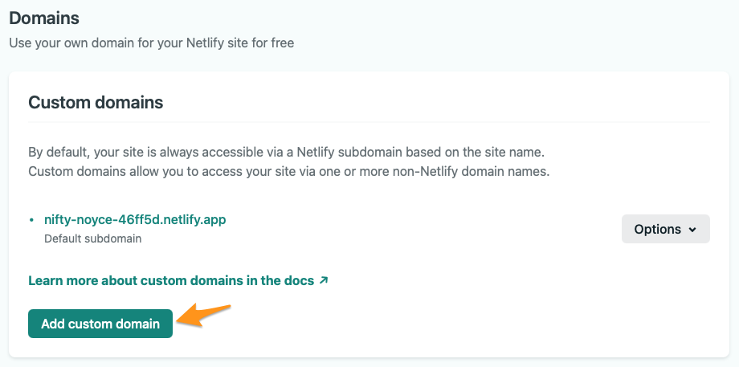Click the divider under Custom domains heading
739x367 pixels.
coord(369,122)
